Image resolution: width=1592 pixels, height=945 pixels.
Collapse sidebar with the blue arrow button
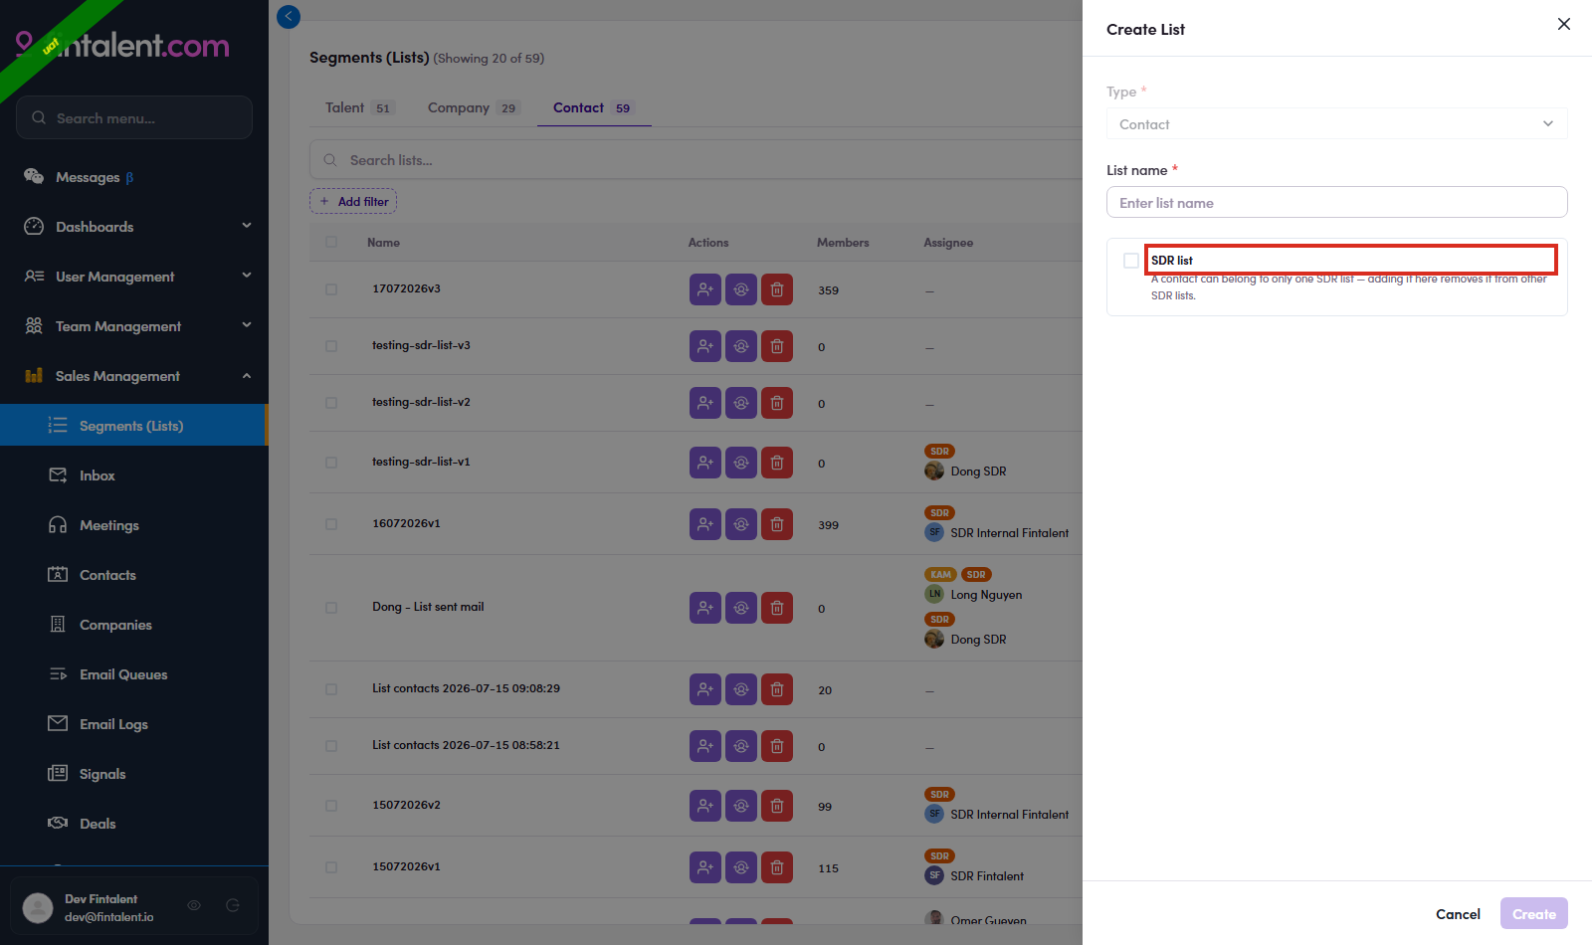point(289,16)
